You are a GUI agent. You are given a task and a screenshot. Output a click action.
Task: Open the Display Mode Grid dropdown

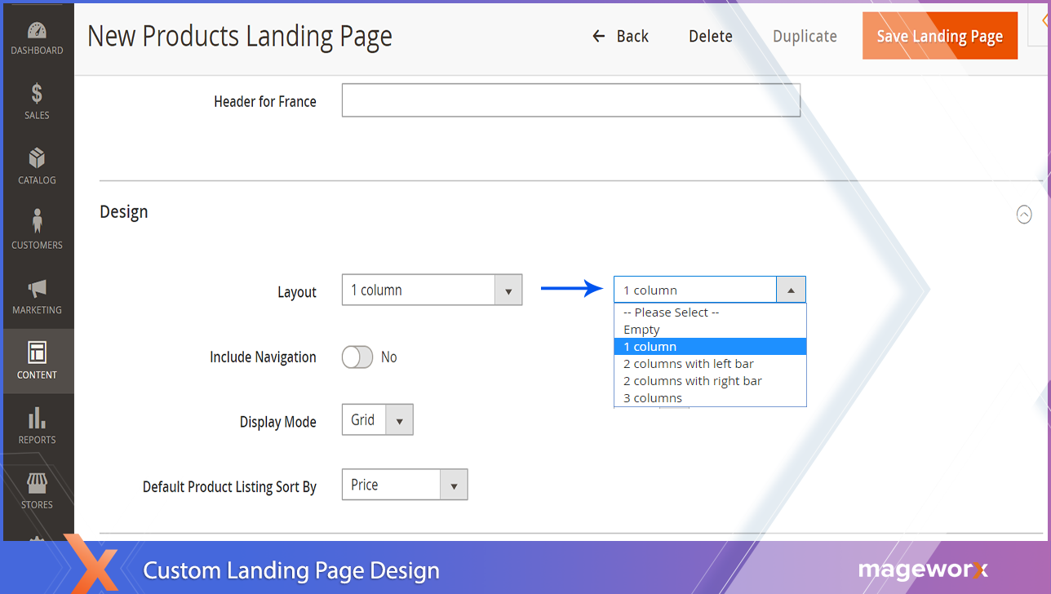[x=377, y=420]
